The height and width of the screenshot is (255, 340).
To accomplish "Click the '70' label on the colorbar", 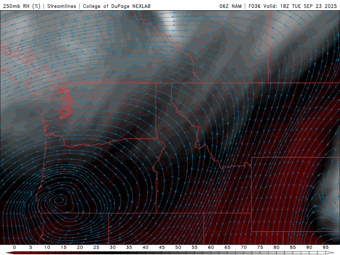I will (244, 247).
